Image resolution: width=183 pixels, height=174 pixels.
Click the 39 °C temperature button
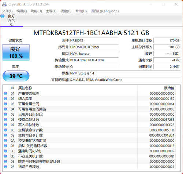coord(16,76)
